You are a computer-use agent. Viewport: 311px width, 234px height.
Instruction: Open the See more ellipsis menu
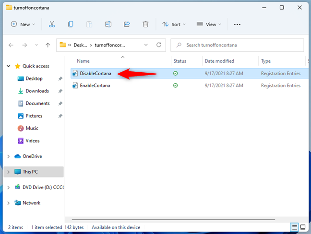pos(237,24)
